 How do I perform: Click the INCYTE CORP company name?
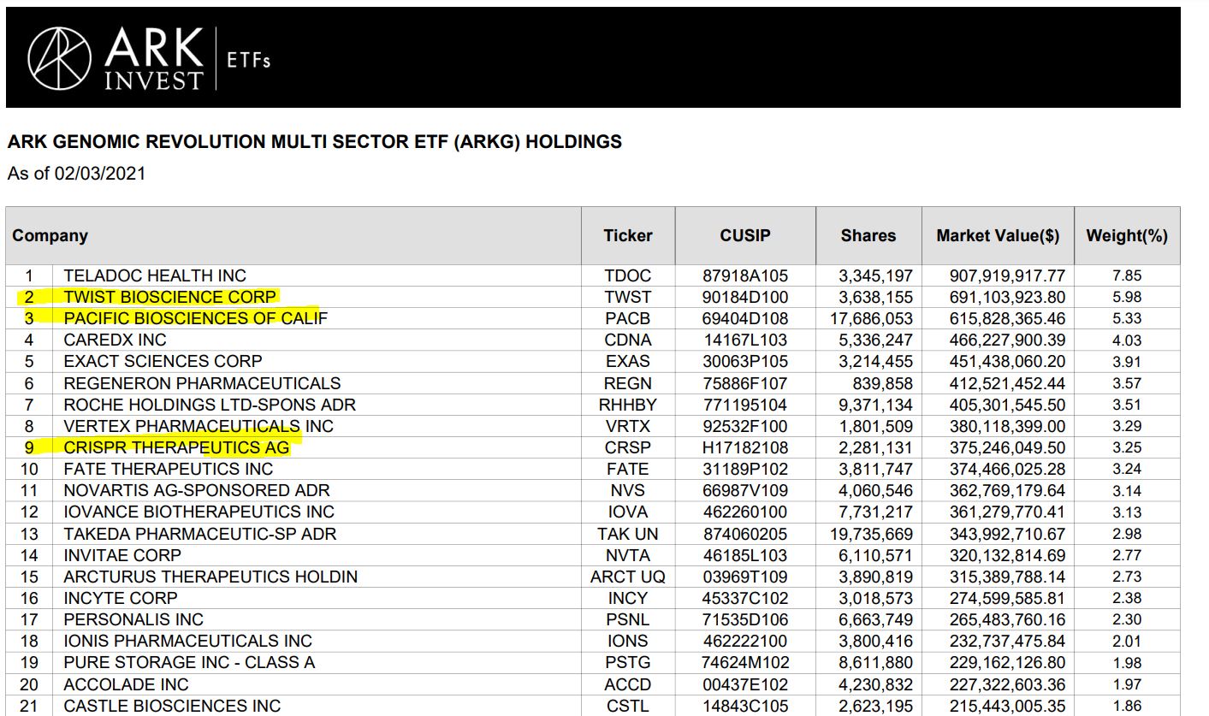pyautogui.click(x=121, y=598)
